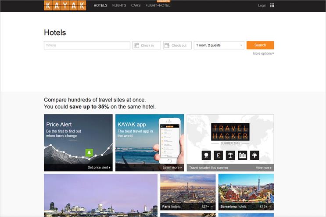Click the Travel Hacker logo board

(x=230, y=132)
